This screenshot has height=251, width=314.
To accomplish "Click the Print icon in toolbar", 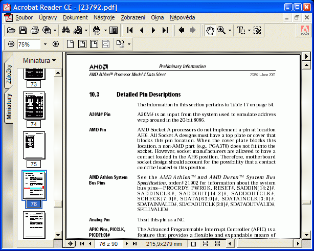I will click(35, 31).
